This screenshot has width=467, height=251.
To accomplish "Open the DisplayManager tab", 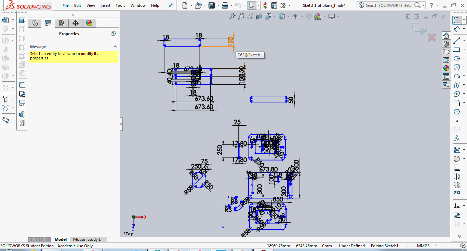I will (x=89, y=23).
